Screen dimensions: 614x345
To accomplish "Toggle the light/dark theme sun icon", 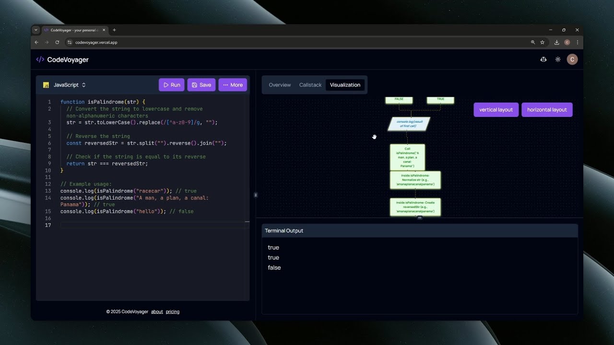I will (558, 59).
